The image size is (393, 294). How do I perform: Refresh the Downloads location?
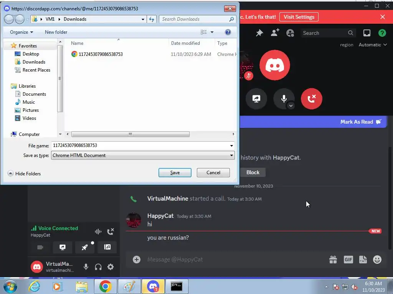(152, 19)
